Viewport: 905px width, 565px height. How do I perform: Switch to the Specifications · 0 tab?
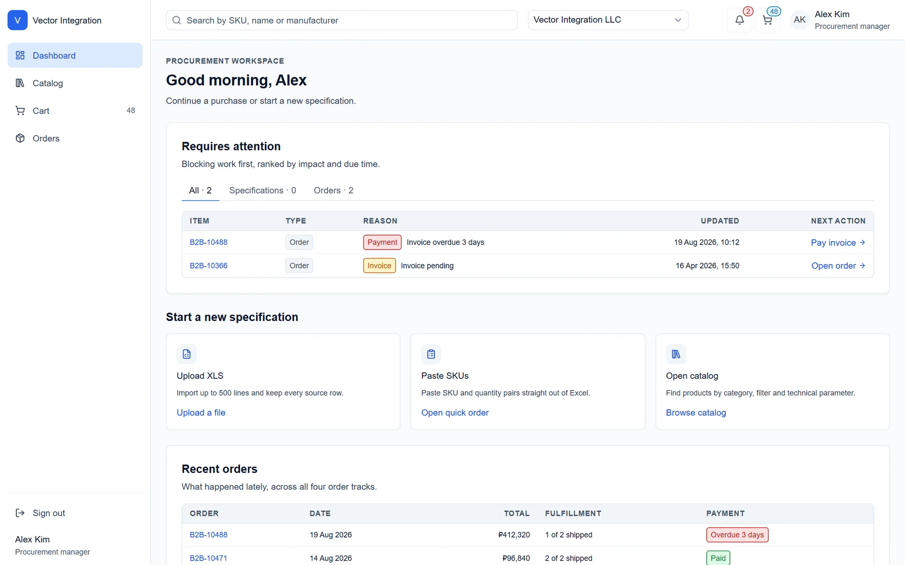263,190
